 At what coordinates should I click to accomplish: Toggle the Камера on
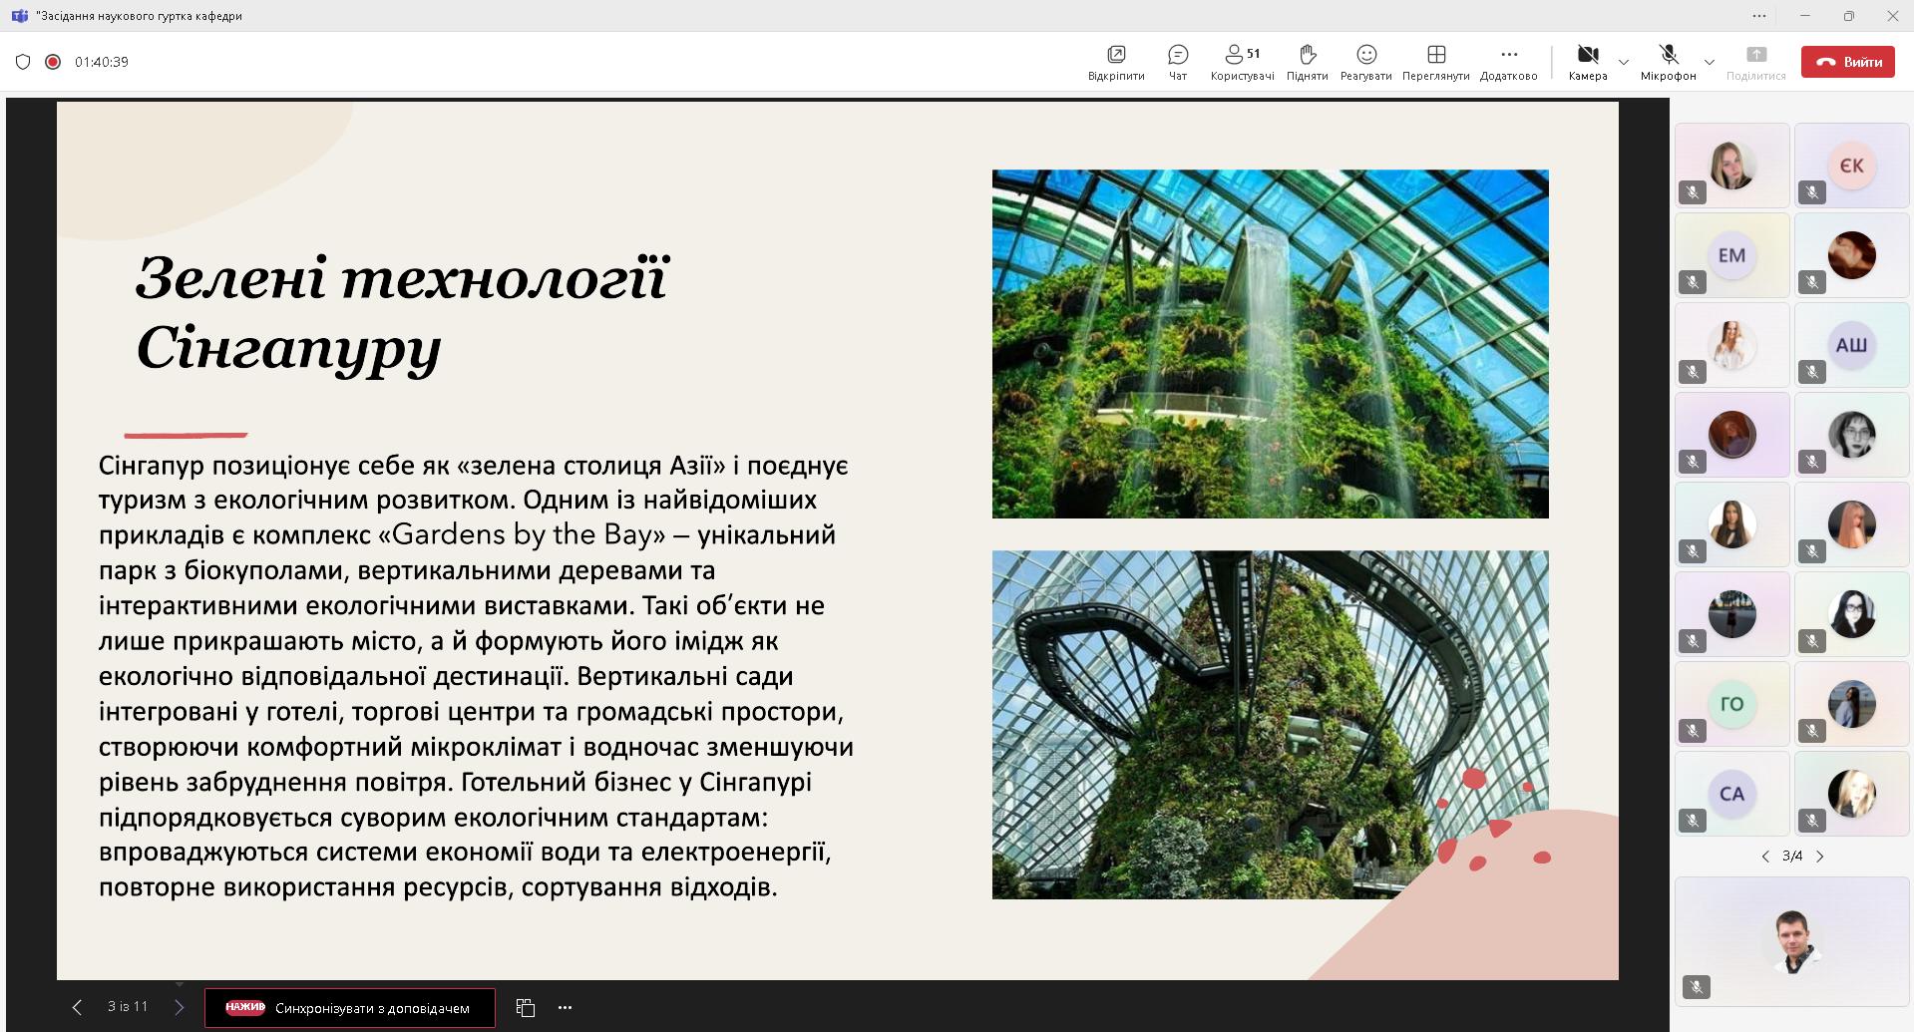pyautogui.click(x=1588, y=62)
